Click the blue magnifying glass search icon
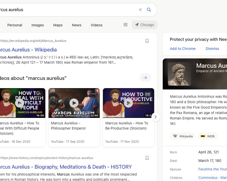Screen dimensions: 227x181 [x=149, y=10]
